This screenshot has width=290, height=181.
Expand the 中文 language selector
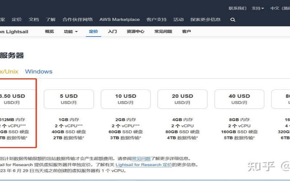point(279,8)
